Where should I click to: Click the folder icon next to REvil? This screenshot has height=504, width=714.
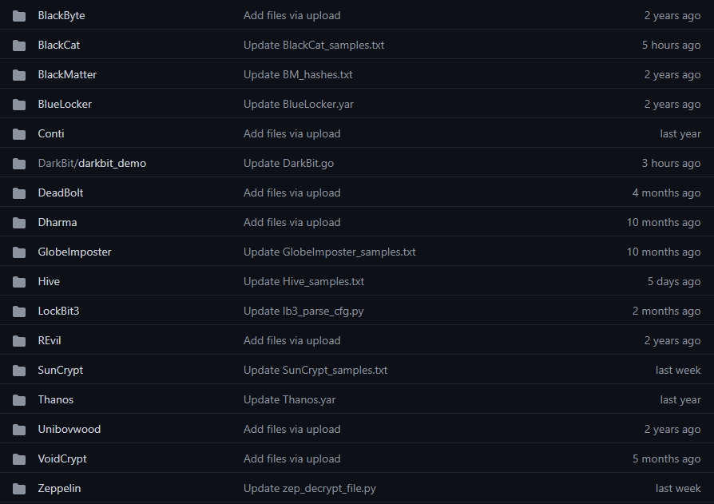pyautogui.click(x=20, y=340)
